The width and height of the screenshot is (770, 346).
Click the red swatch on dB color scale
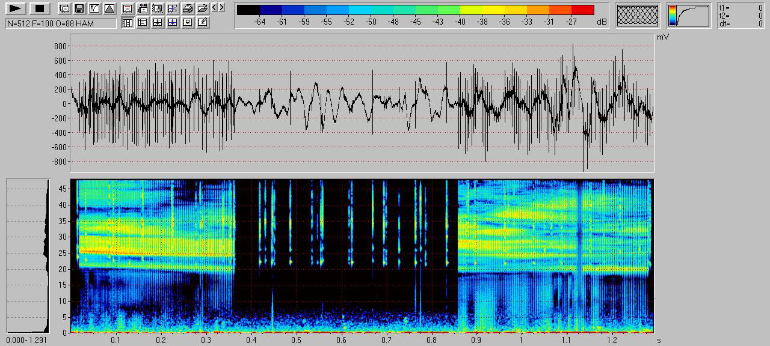pyautogui.click(x=582, y=10)
